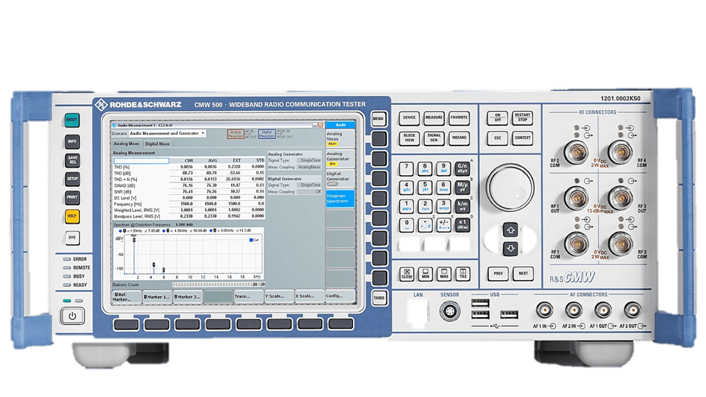The image size is (706, 397).
Task: Switch to the Analog Meas tab
Action: coord(126,144)
